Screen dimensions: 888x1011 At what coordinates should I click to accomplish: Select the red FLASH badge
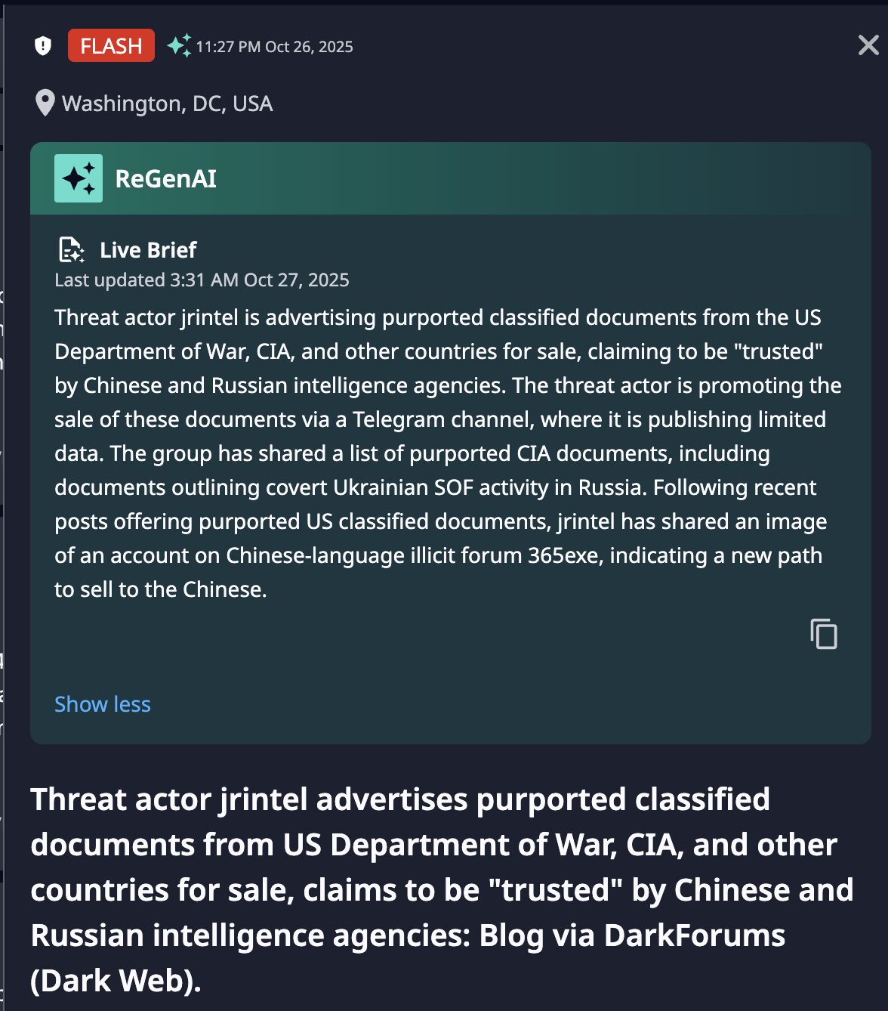pyautogui.click(x=111, y=45)
